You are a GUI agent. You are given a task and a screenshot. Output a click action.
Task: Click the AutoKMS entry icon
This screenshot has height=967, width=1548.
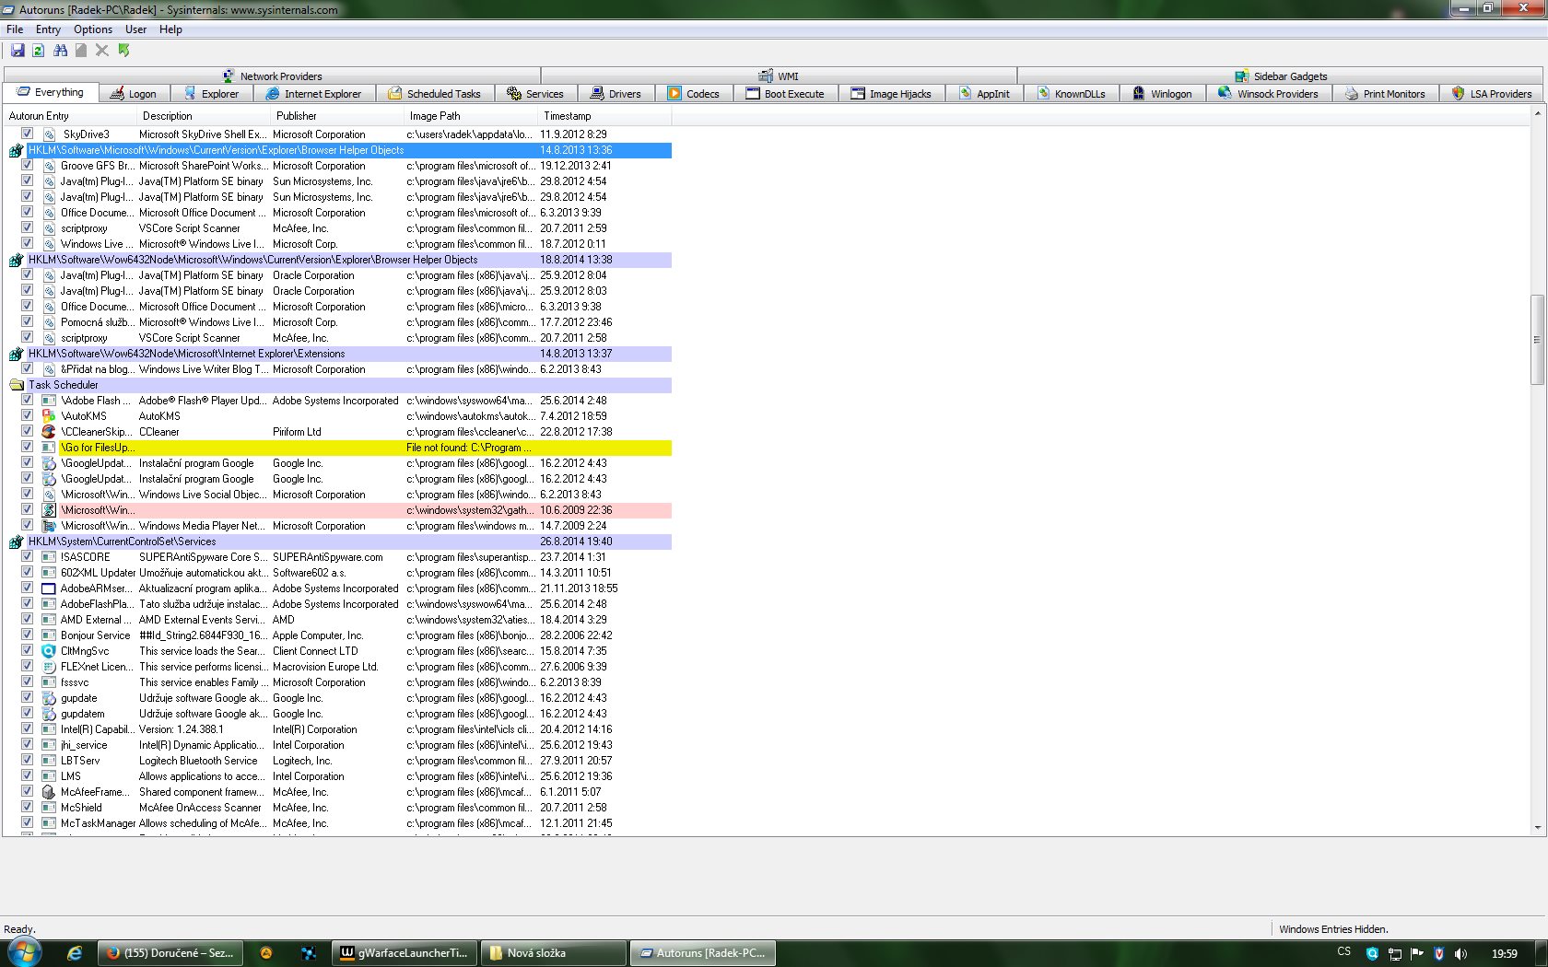pos(49,416)
